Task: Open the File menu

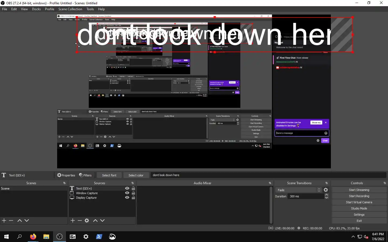Action: coord(5,9)
